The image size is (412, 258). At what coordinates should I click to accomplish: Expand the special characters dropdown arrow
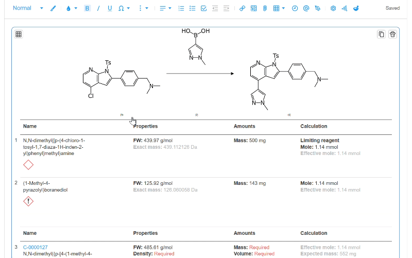(128, 8)
